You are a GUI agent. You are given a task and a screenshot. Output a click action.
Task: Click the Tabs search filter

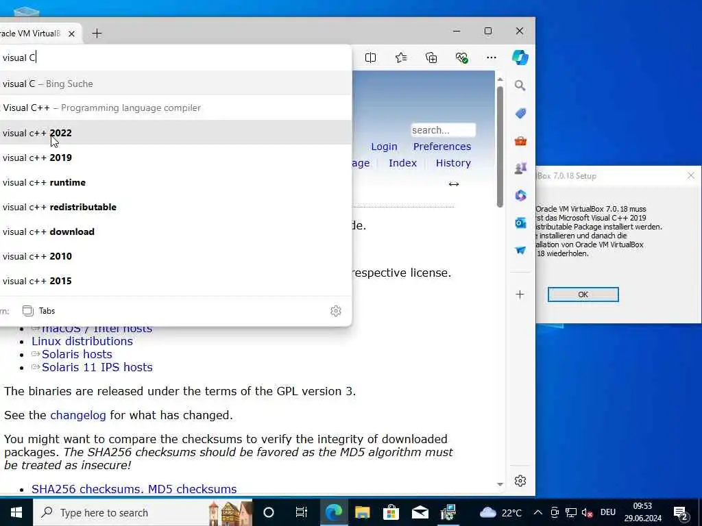[x=39, y=311]
